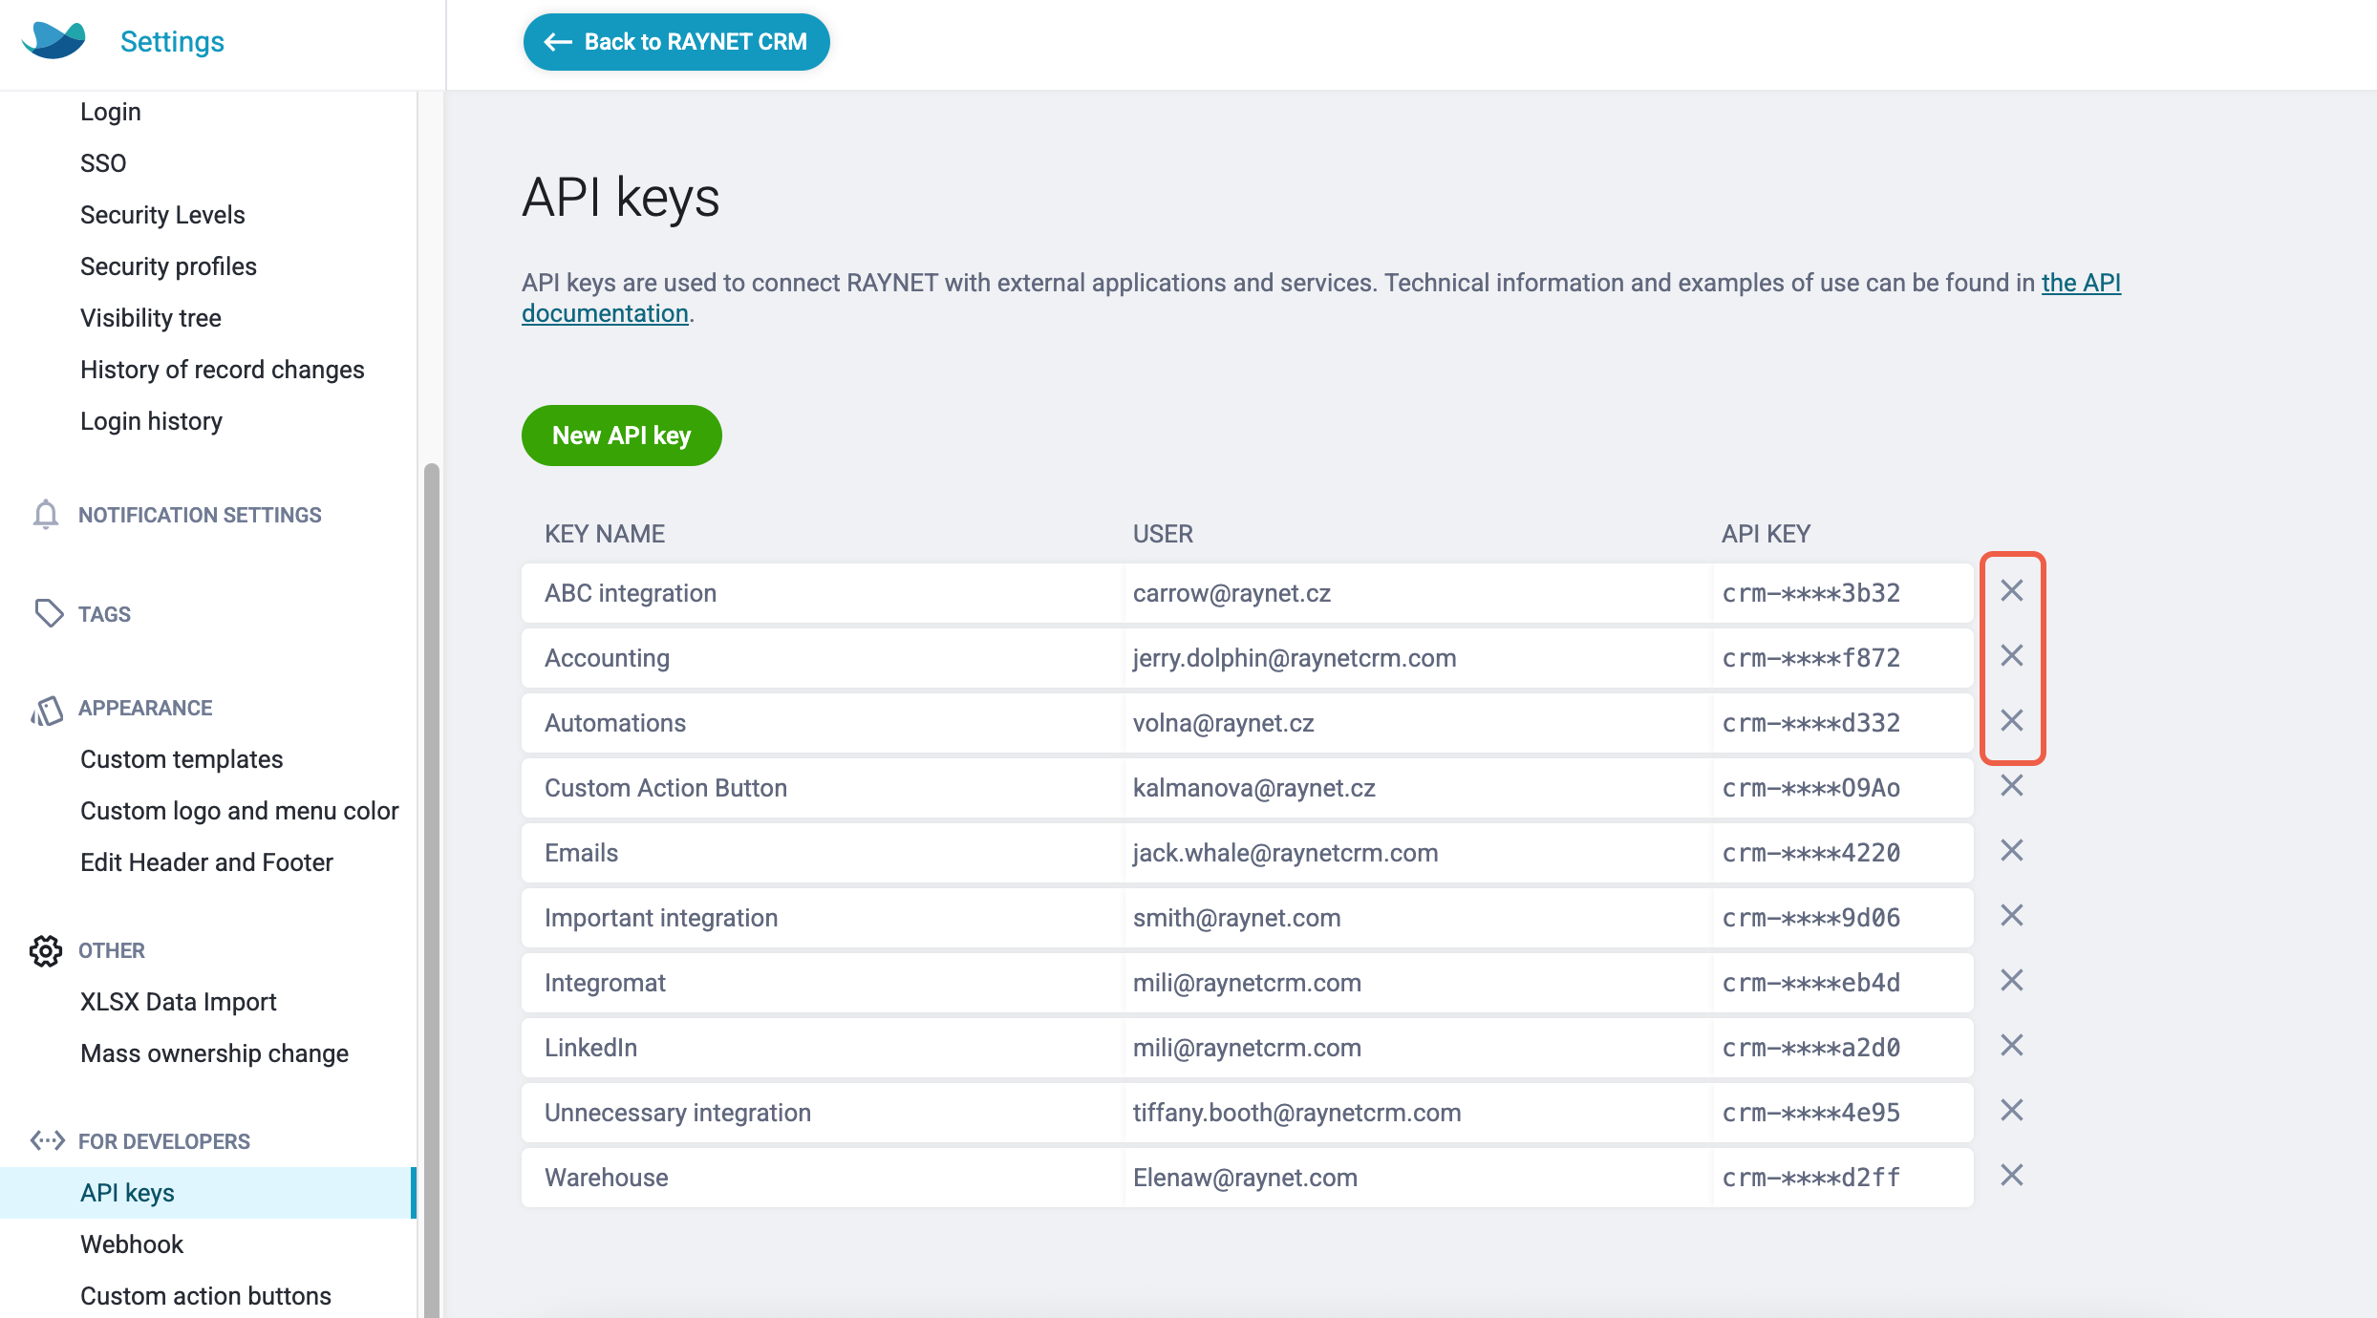Go back to RAYNET CRM
Viewport: 2377px width, 1318px height.
676,42
